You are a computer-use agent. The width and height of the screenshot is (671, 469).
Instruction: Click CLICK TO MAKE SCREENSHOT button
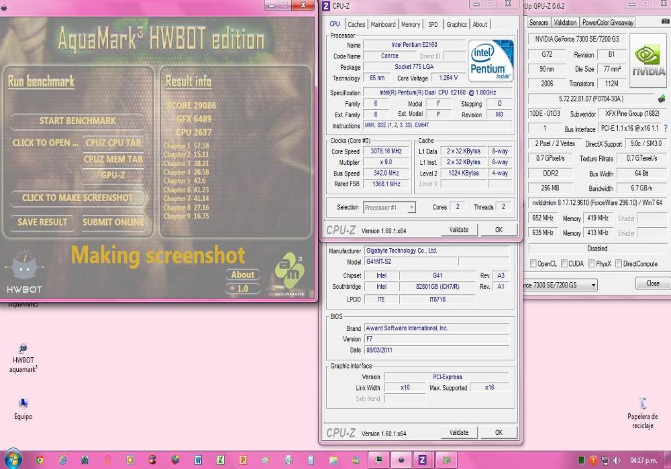(x=77, y=198)
